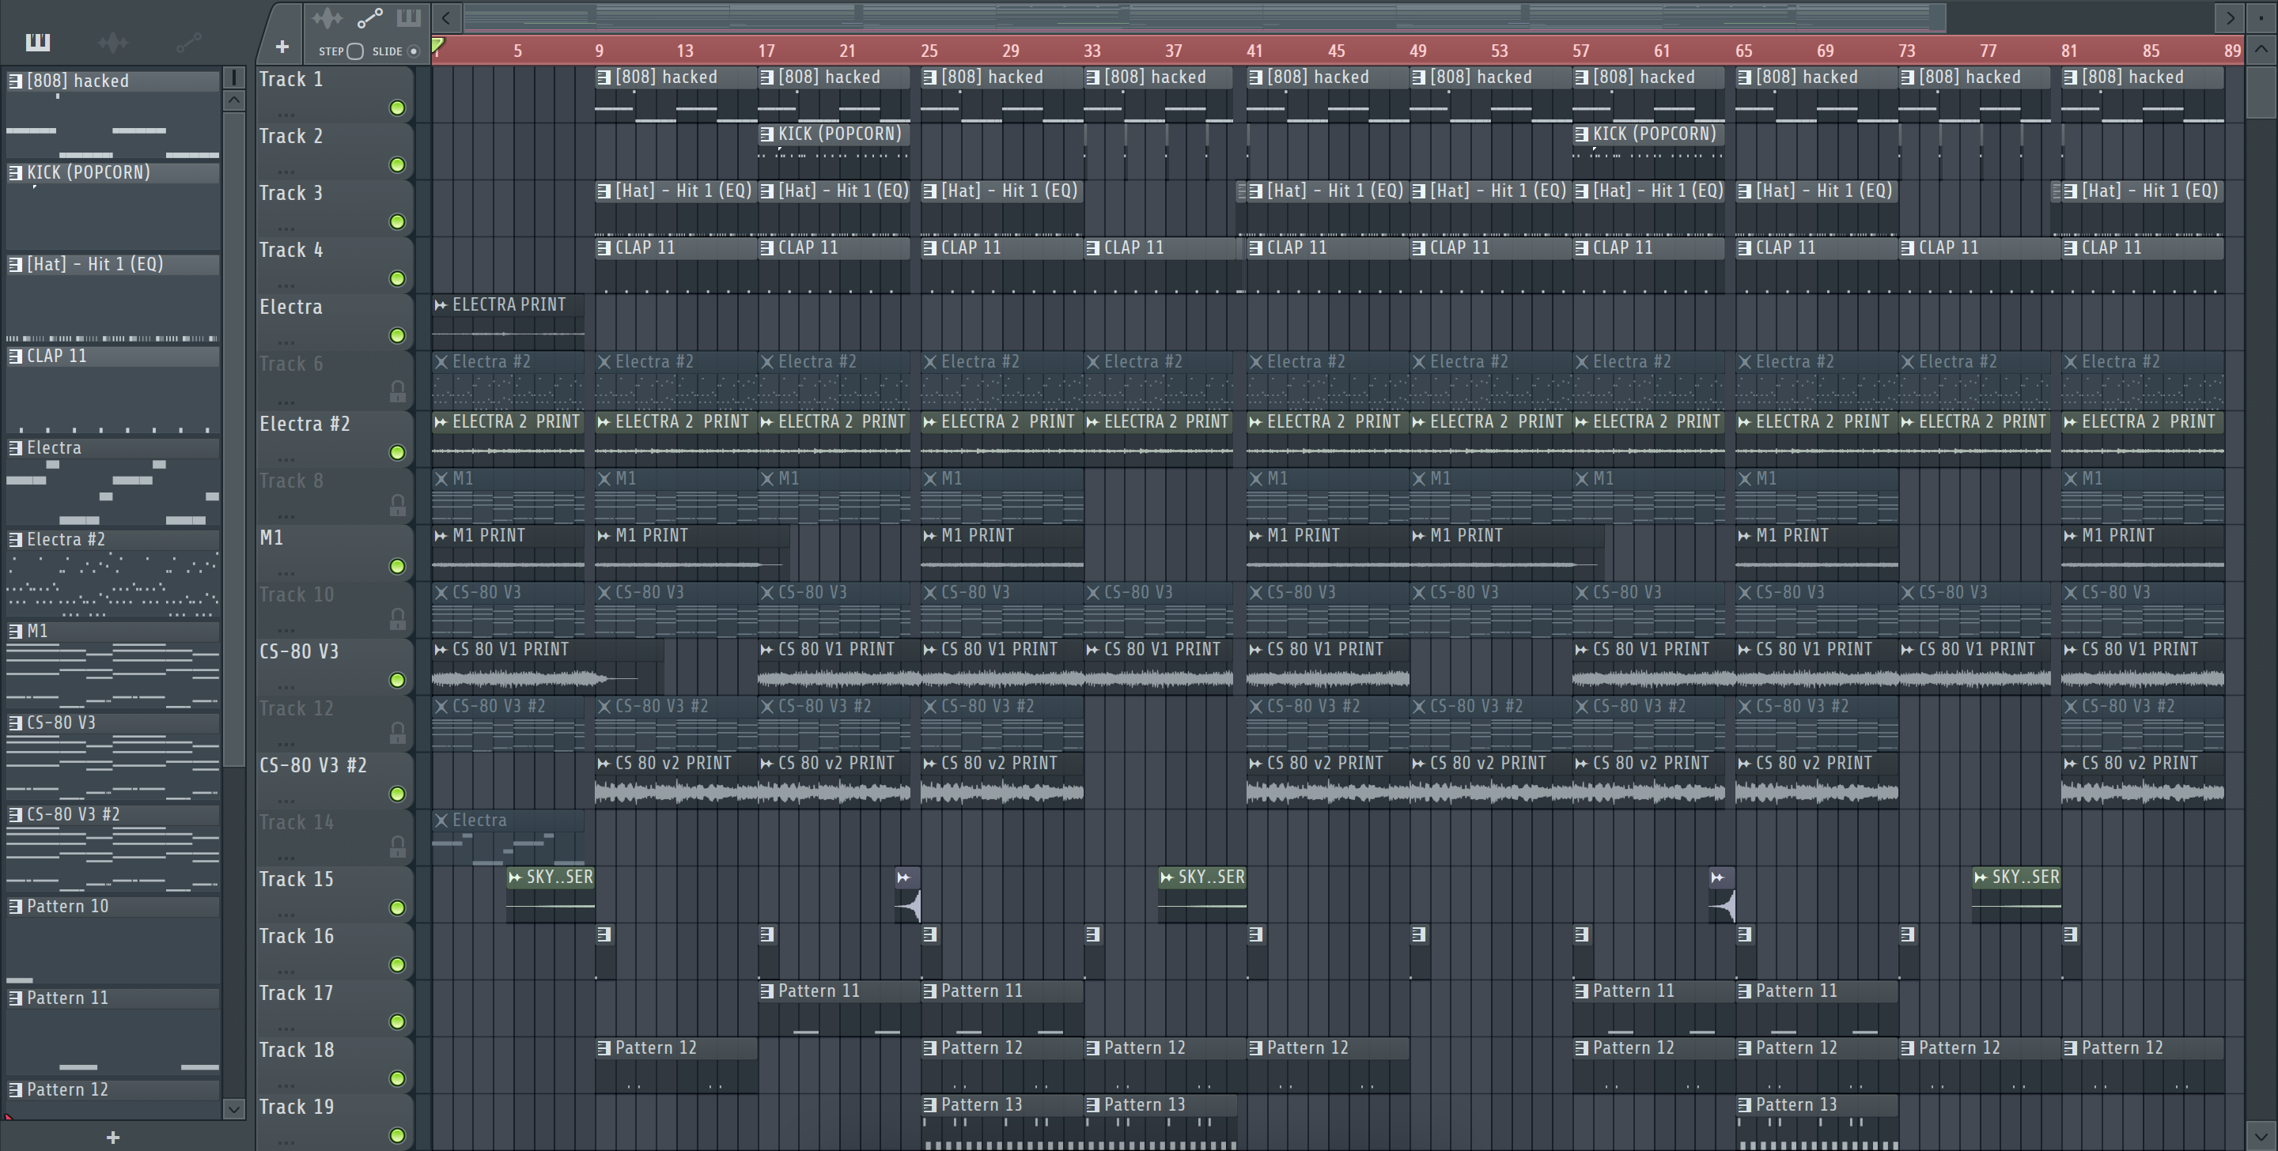Click pattern clip focus icon above playlist tracks
Screen dimensions: 2278x1151
click(409, 17)
